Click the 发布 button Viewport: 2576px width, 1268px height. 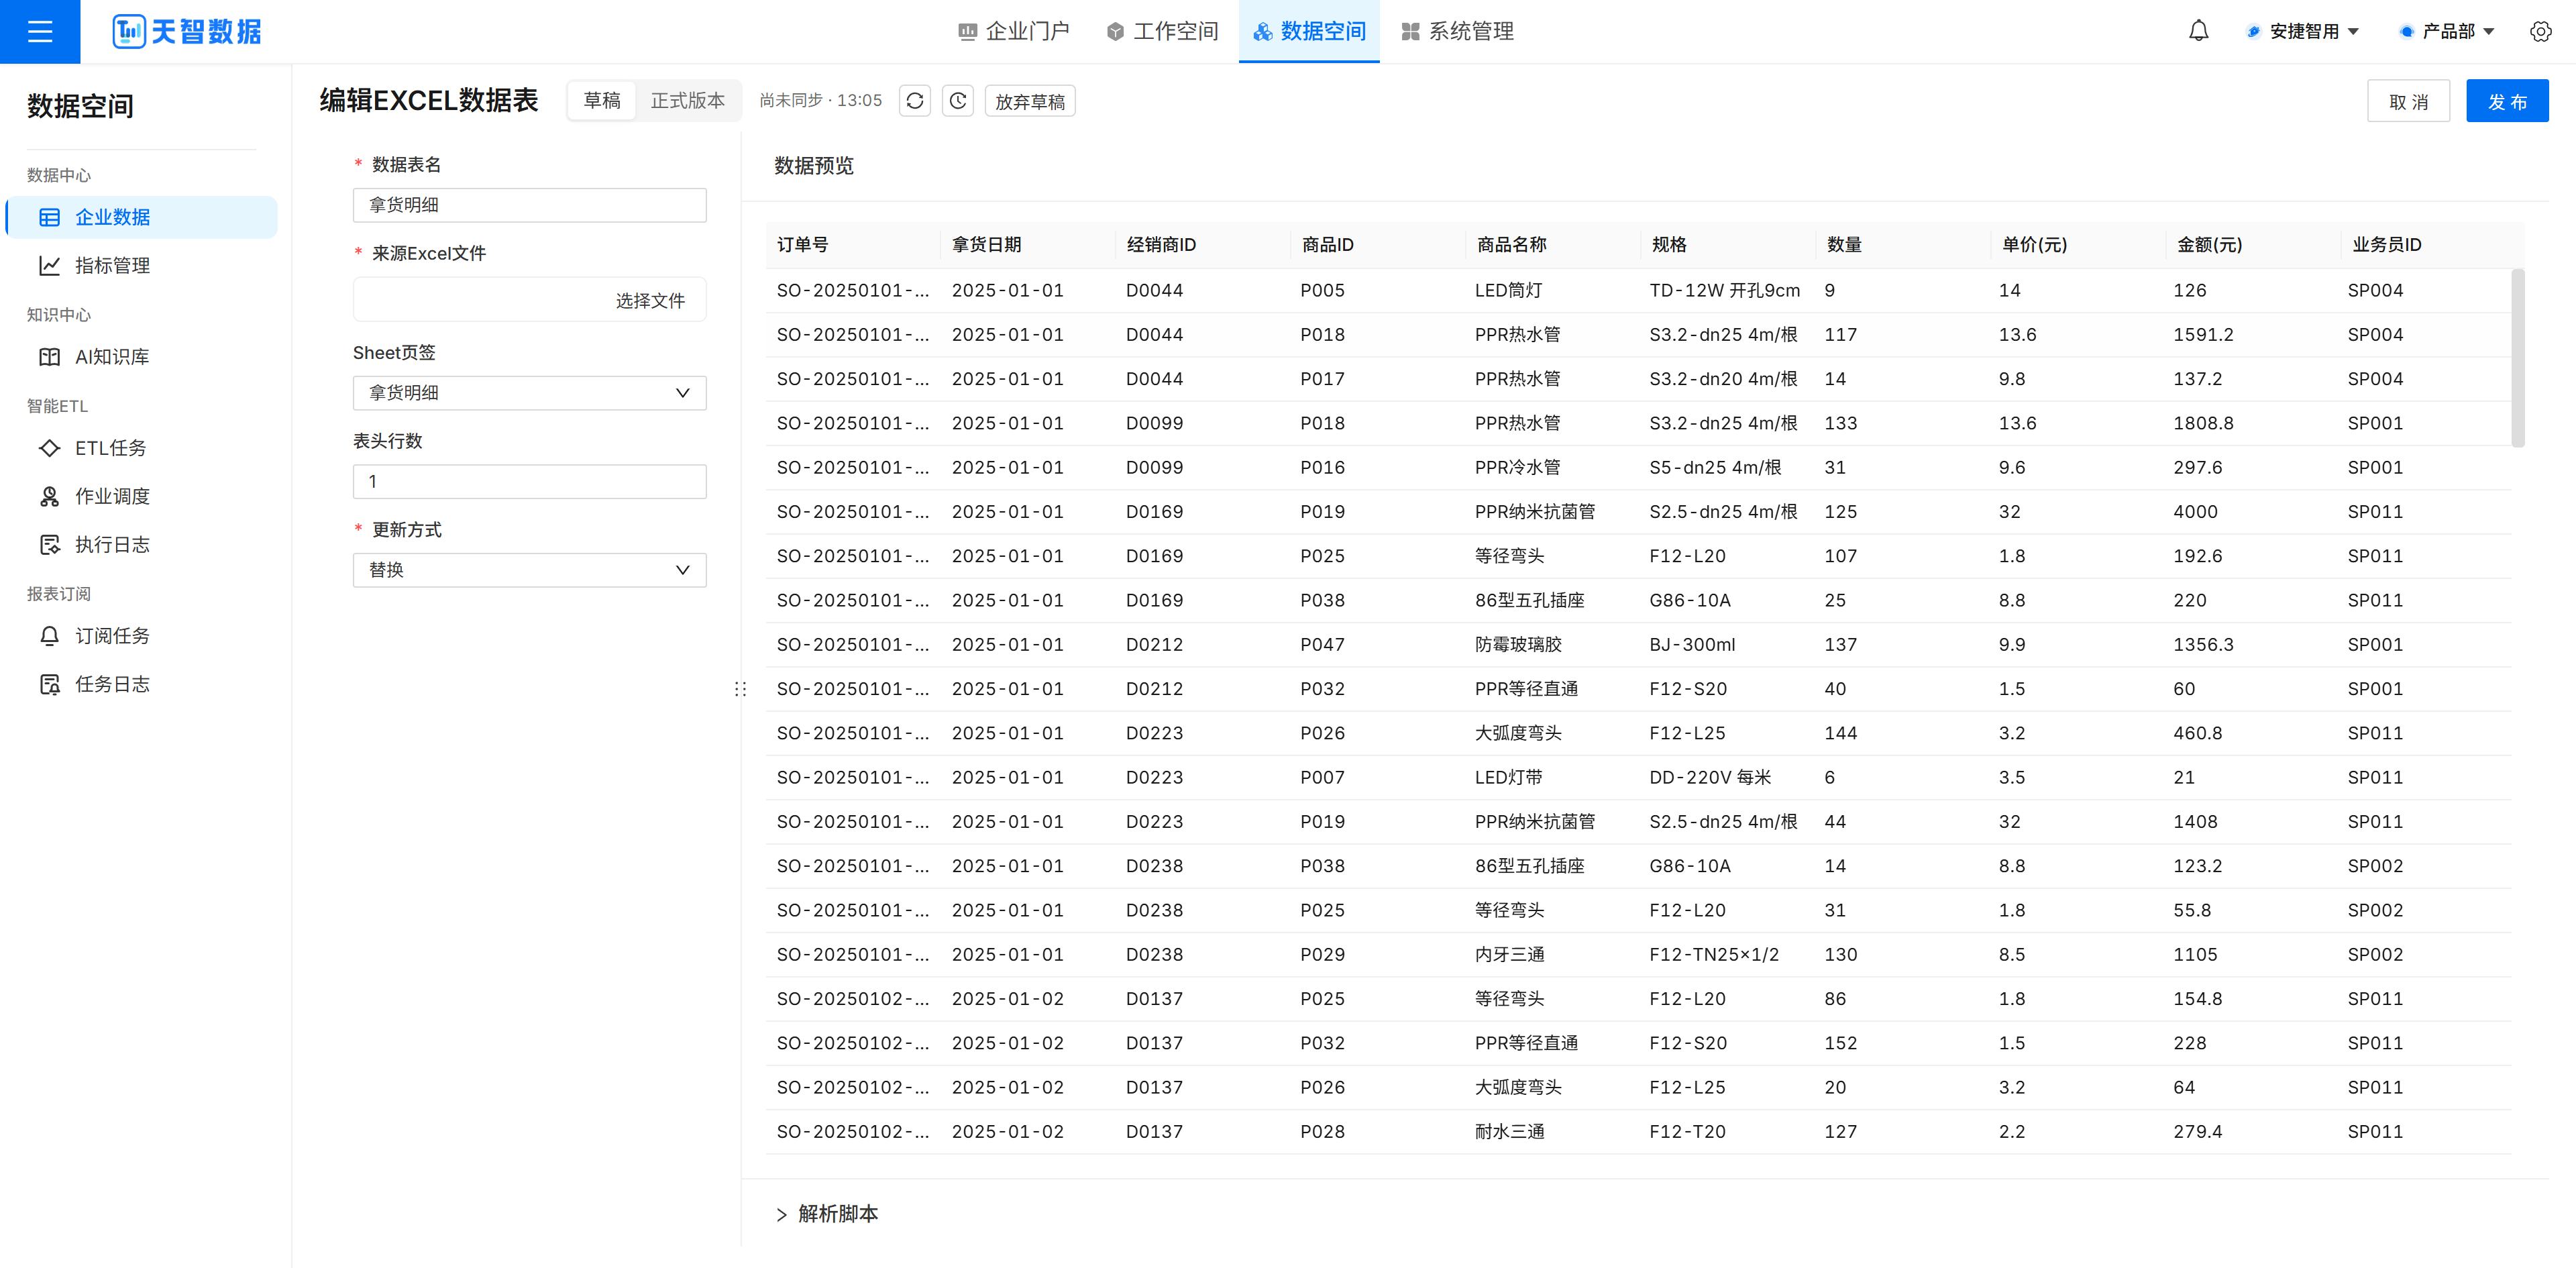tap(2507, 101)
